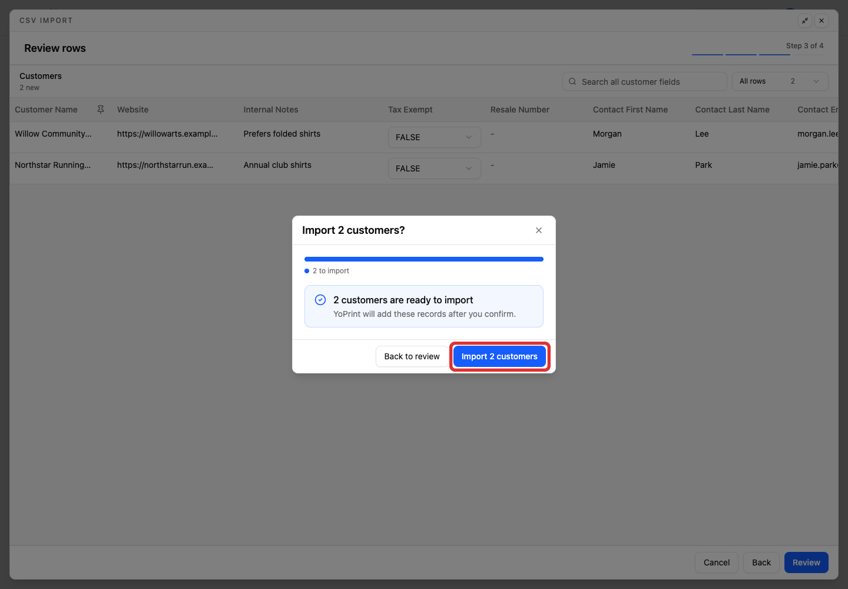Click the Prefers folded shirts note

coord(282,134)
